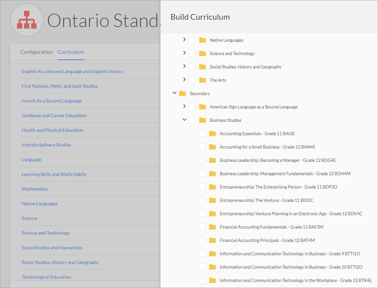This screenshot has height=288, width=378.
Task: Click the Ontario Standards hierarchy logo icon
Action: point(27,20)
